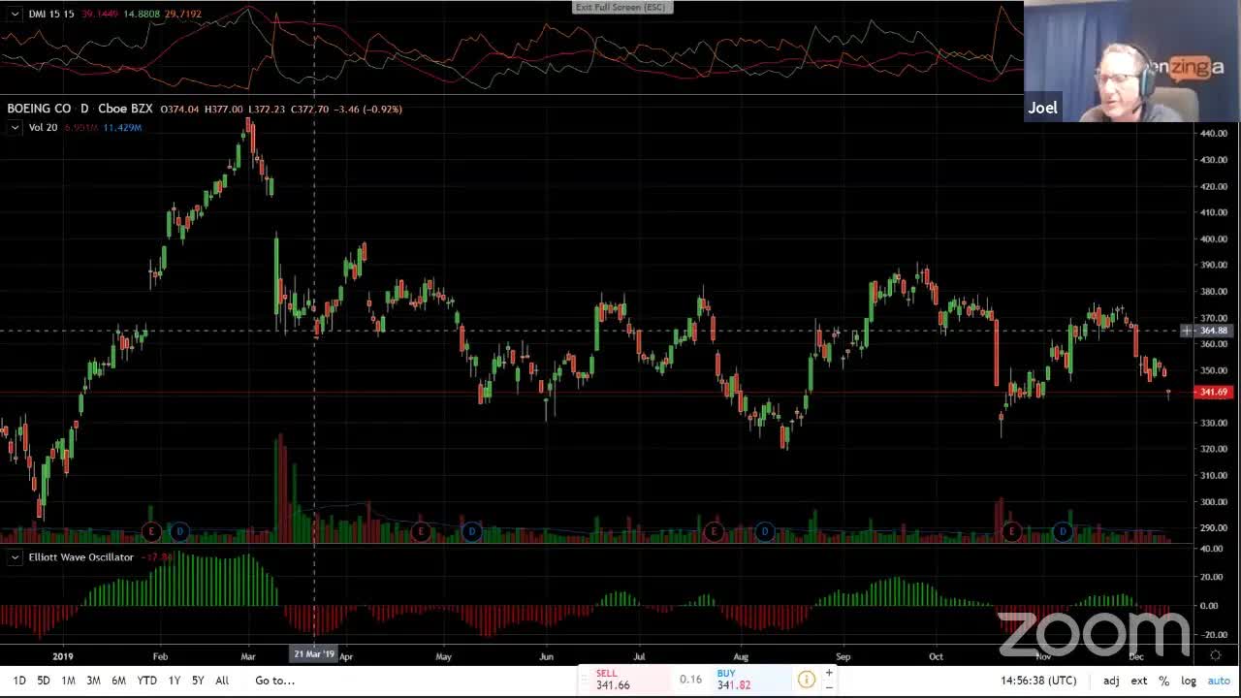The height and width of the screenshot is (698, 1241).
Task: Click the 21 Mar '19 date label
Action: (314, 654)
